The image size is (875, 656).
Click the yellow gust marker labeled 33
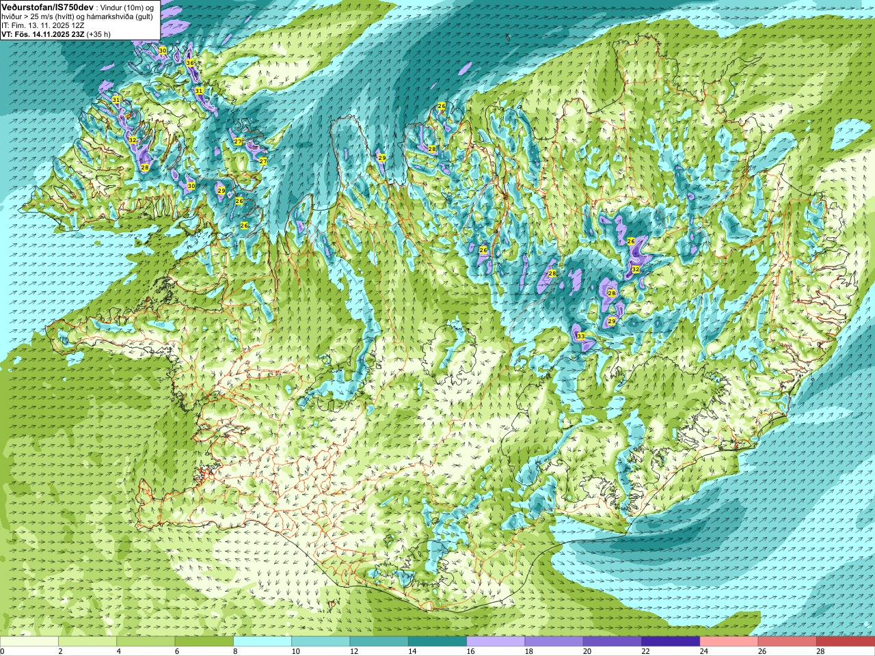tap(580, 336)
